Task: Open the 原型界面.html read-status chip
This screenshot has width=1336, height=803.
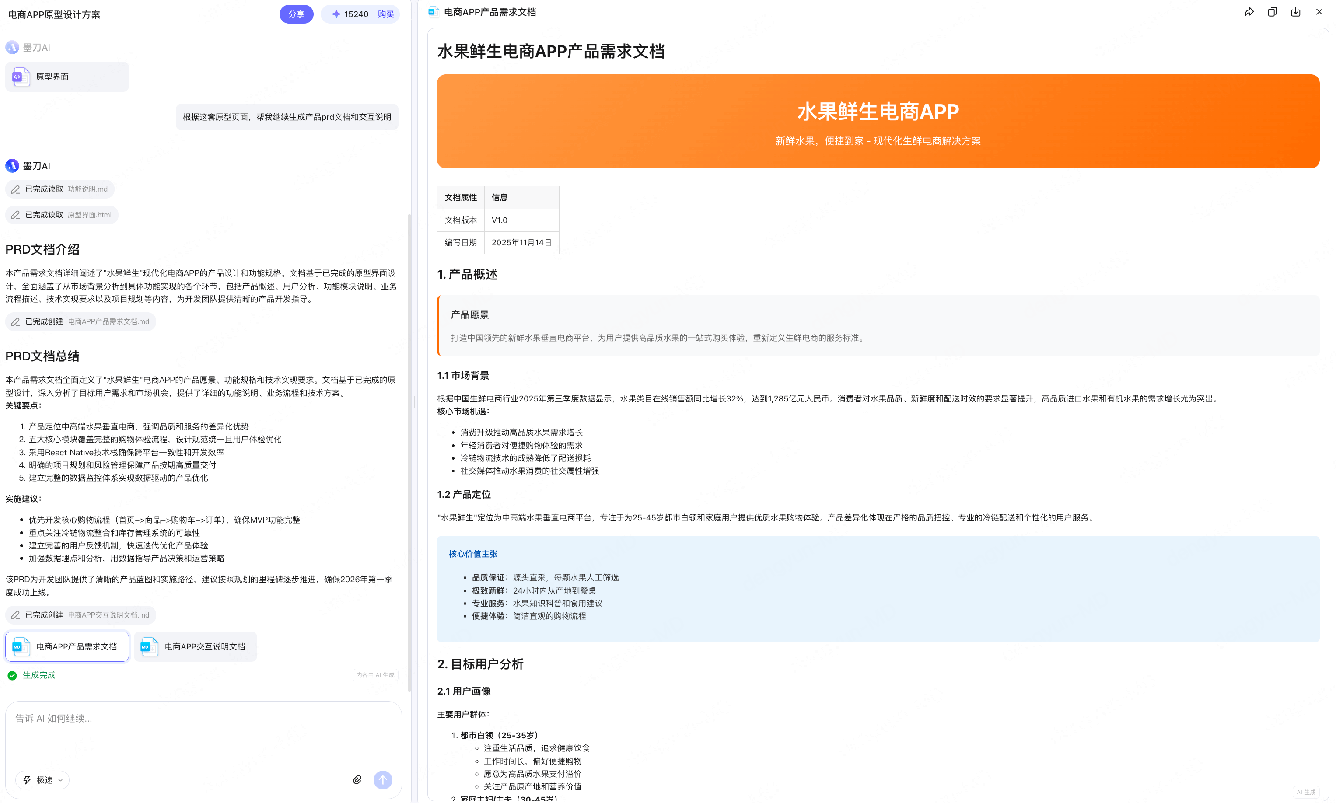Action: pos(61,214)
